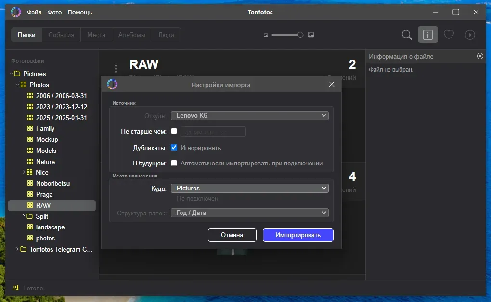Close the file information panel
Viewport: 491px width, 302px height.
tap(480, 56)
